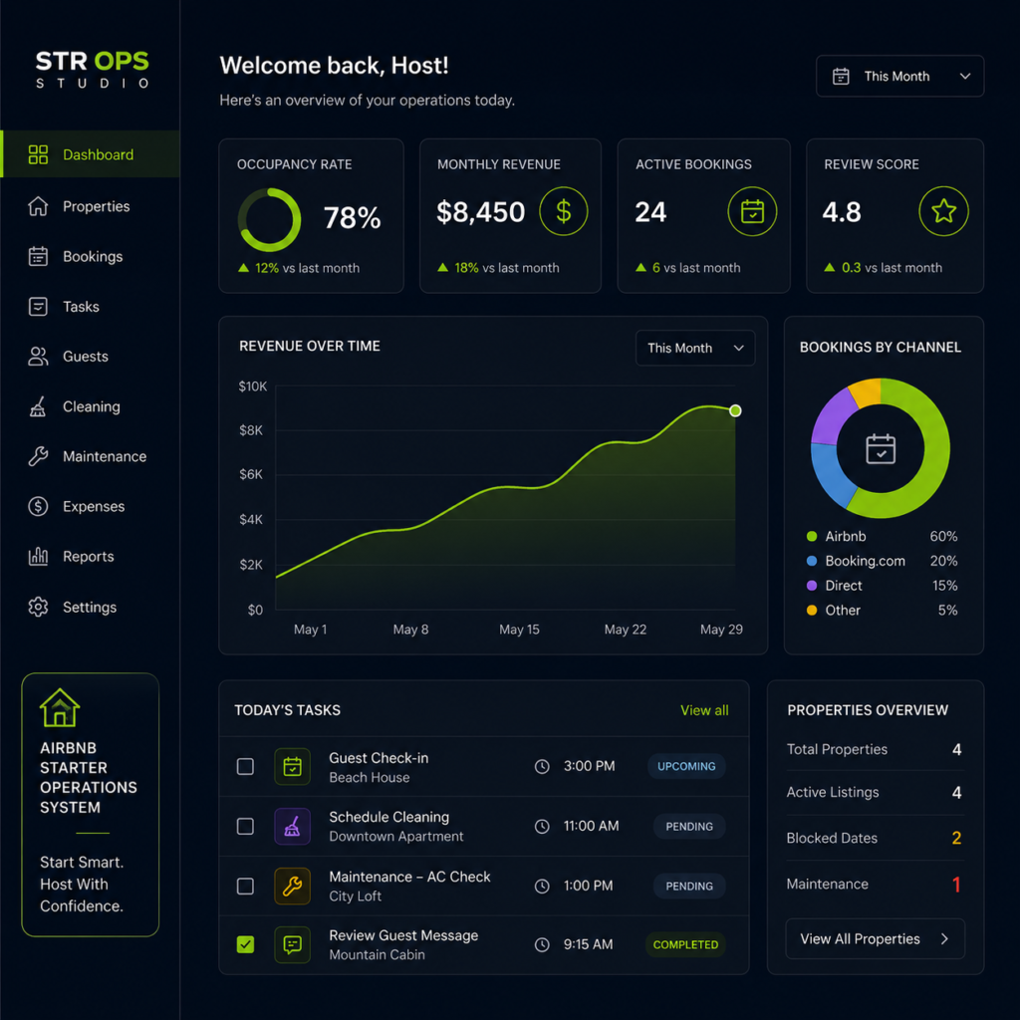The width and height of the screenshot is (1020, 1020).
Task: Click the PENDING badge for Schedule Cleaning
Action: tap(689, 826)
